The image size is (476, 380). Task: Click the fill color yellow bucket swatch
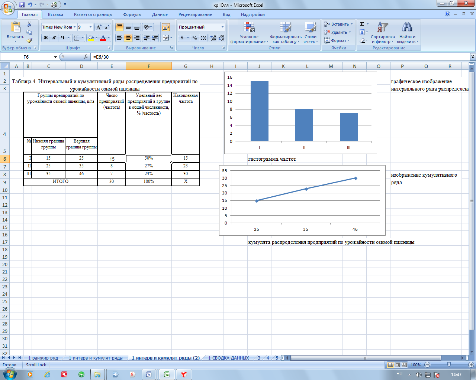90,38
